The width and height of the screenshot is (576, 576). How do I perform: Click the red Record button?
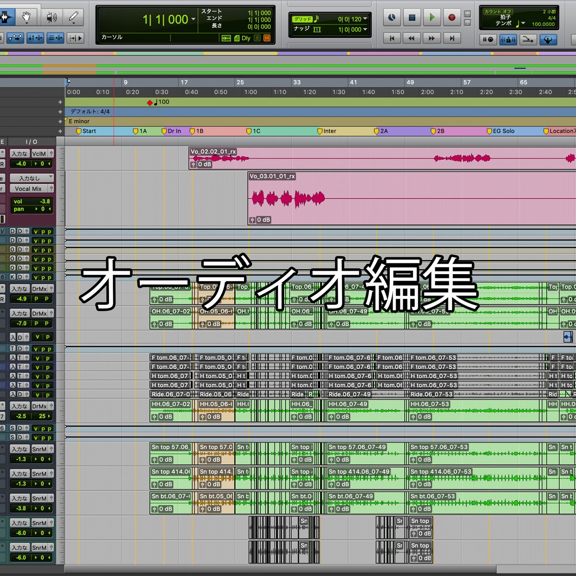[452, 18]
